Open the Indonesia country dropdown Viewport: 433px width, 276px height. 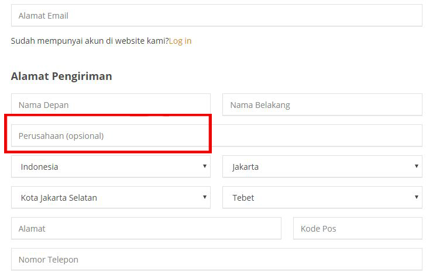tap(111, 166)
